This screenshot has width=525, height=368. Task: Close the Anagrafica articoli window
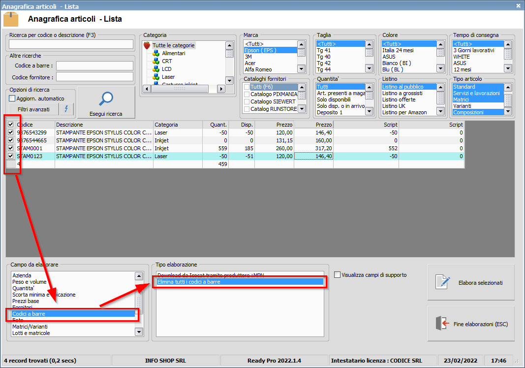518,6
